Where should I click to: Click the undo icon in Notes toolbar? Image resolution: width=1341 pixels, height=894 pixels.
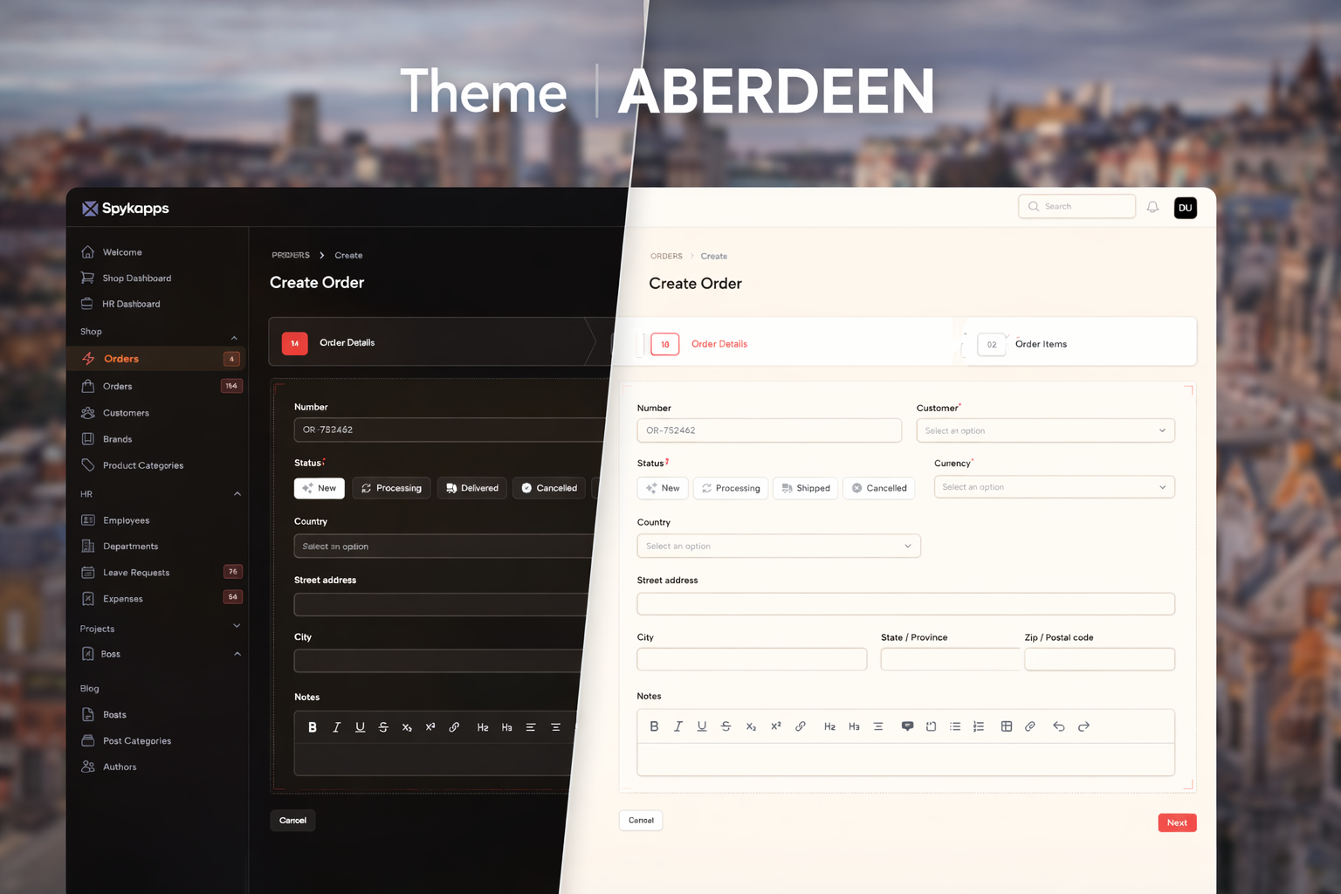pos(1059,726)
